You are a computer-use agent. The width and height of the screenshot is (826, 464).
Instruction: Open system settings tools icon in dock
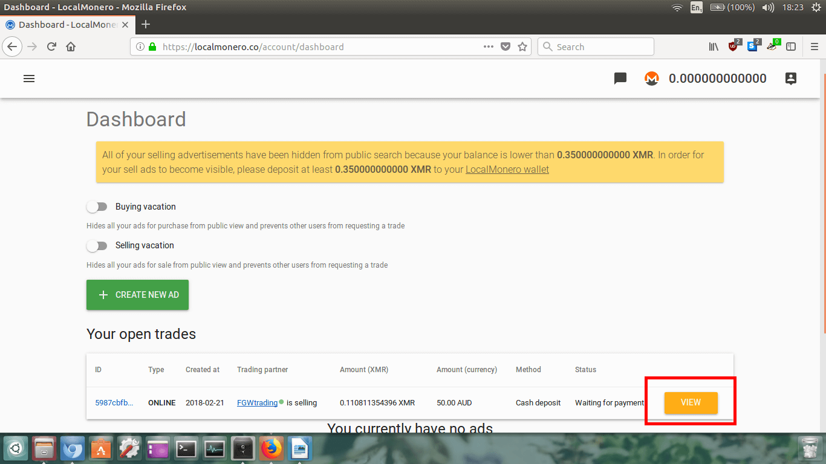tap(129, 449)
